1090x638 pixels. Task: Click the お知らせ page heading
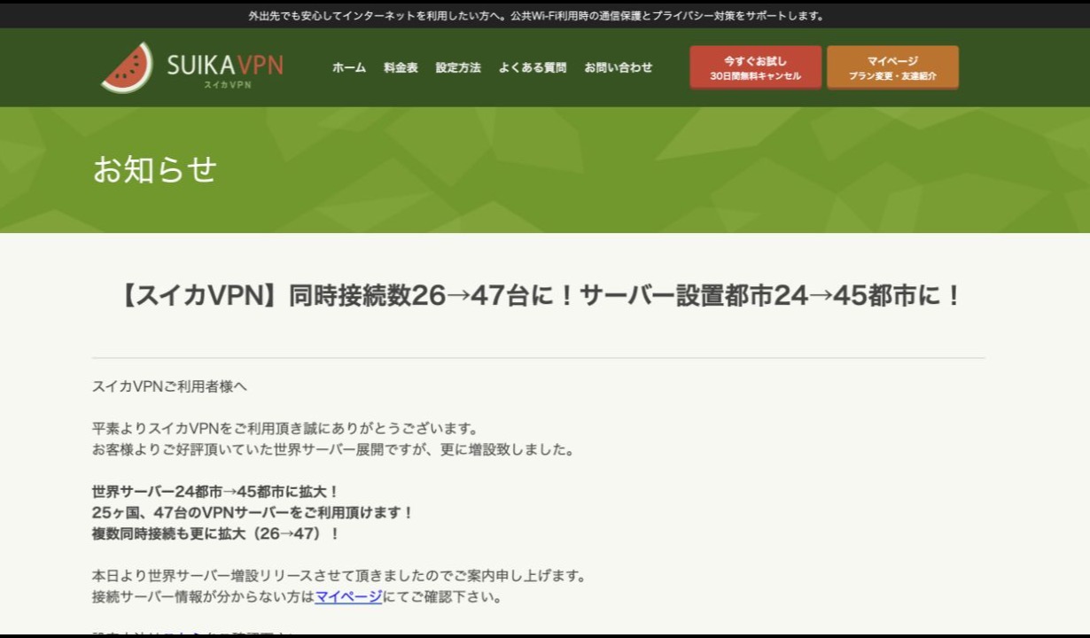point(155,168)
